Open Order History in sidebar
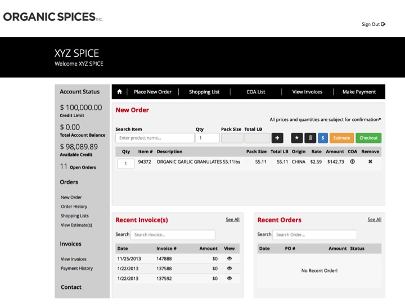This screenshot has width=405, height=304. pyautogui.click(x=74, y=207)
